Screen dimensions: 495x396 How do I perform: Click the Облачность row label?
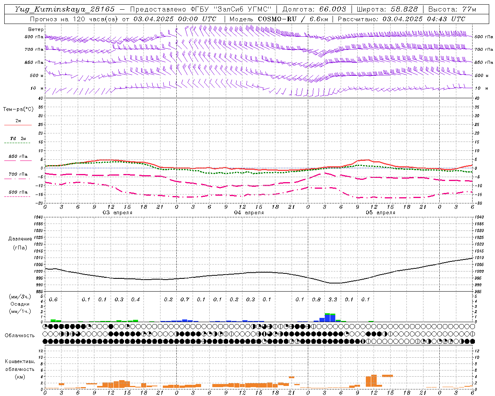[x=20, y=335]
